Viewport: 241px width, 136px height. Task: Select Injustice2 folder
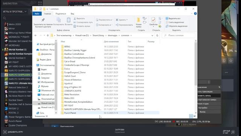[67, 83]
